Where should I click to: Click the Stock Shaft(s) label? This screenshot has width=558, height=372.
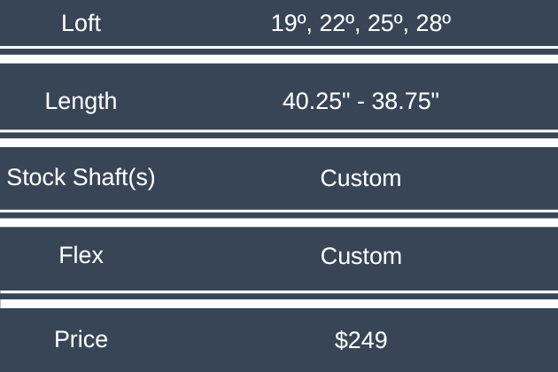(x=81, y=177)
